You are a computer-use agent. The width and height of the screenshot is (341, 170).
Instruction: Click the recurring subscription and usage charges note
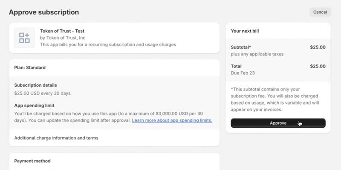[108, 45]
